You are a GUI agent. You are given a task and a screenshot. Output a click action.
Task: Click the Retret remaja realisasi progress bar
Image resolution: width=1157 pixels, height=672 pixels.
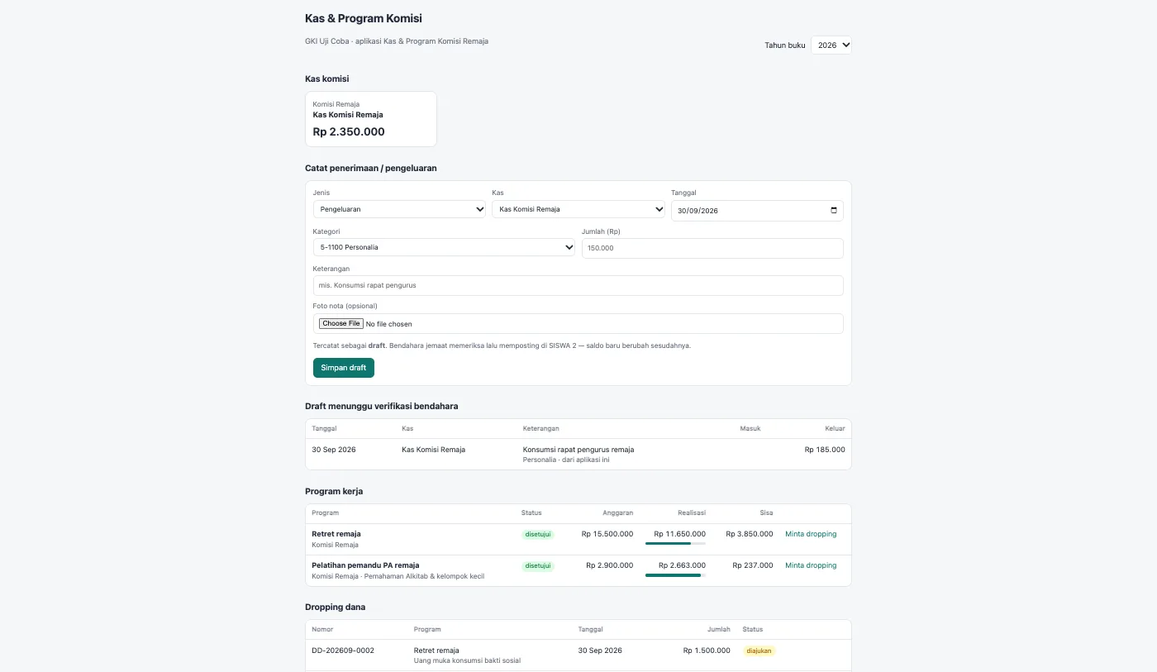click(x=675, y=544)
